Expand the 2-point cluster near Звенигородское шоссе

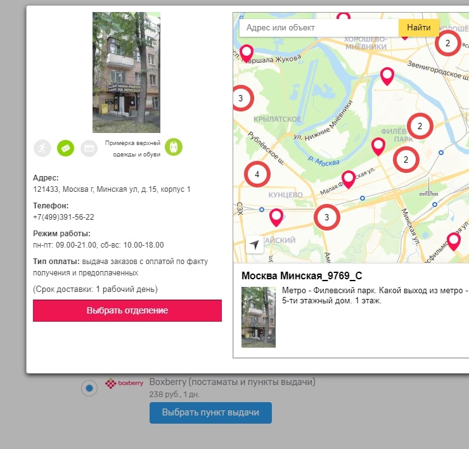tap(447, 43)
